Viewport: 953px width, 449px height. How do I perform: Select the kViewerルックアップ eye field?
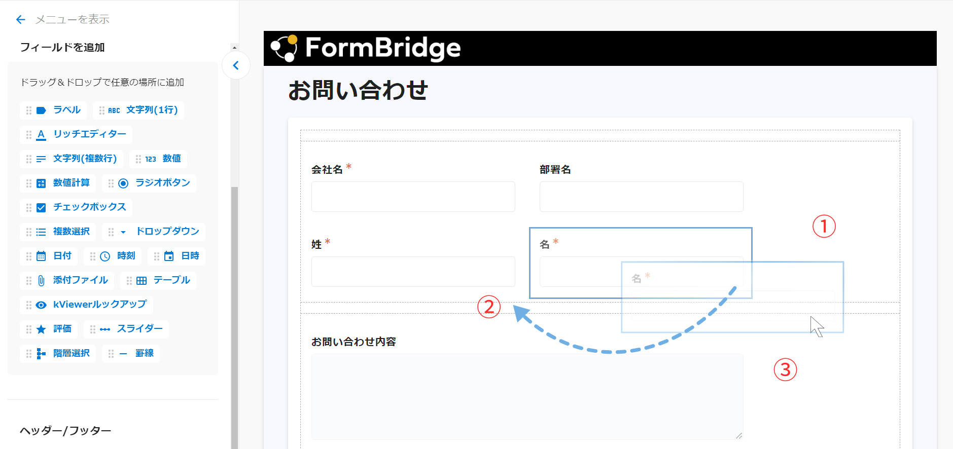(x=86, y=305)
